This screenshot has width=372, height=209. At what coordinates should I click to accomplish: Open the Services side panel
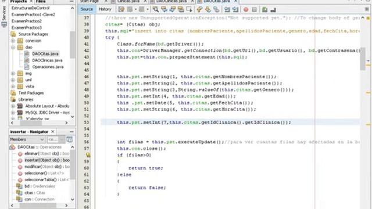(x=4, y=17)
